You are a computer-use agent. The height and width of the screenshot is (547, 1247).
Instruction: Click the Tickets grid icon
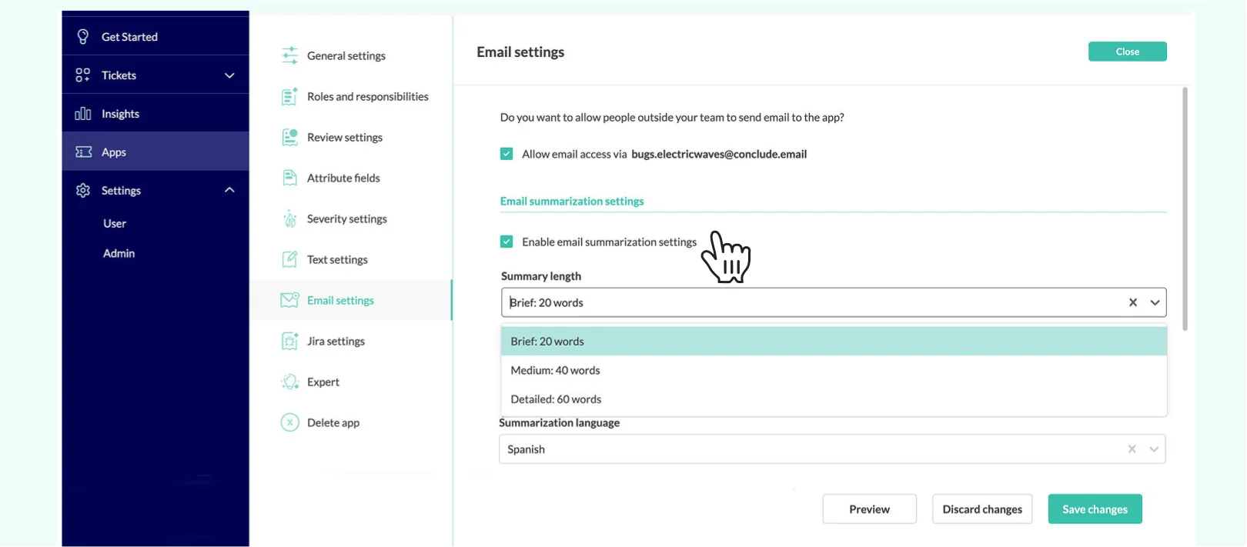tap(82, 75)
